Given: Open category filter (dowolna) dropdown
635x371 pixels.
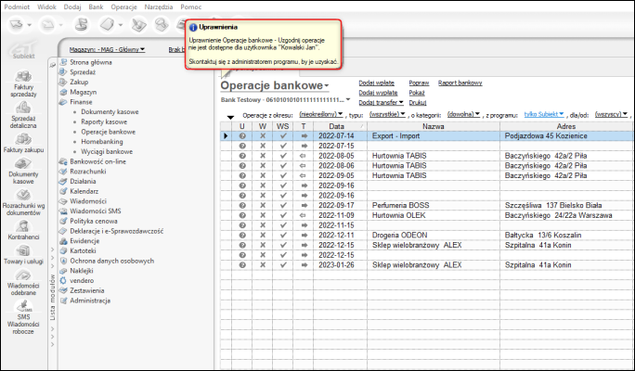Looking at the screenshot, I should 463,114.
